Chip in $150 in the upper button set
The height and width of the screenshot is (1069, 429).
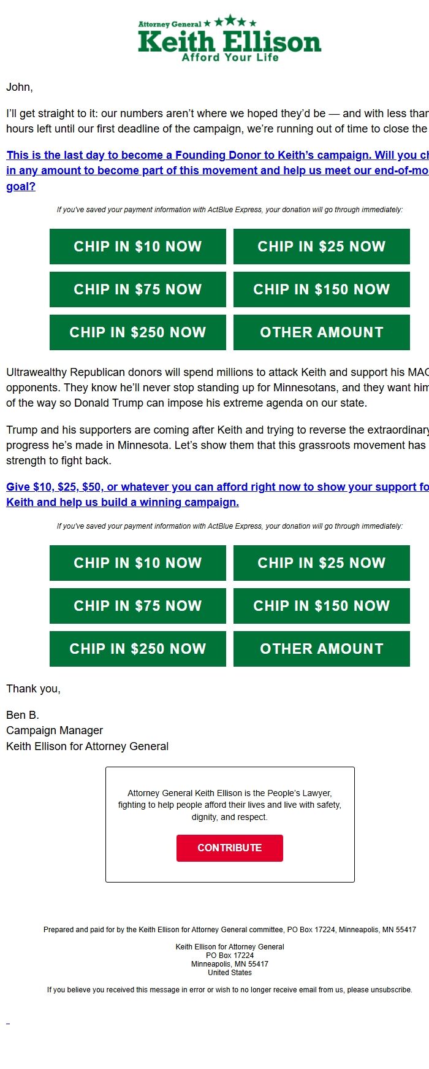(x=321, y=289)
